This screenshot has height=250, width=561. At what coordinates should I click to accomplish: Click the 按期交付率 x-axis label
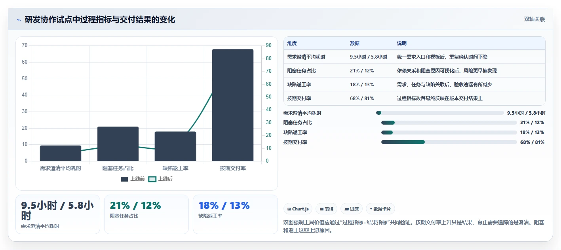coord(233,168)
